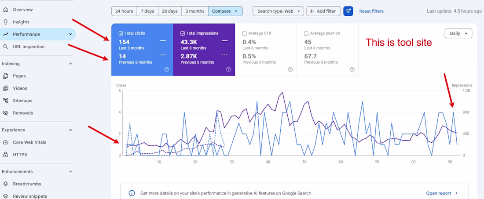Click the 154 total clicks value

click(x=124, y=42)
